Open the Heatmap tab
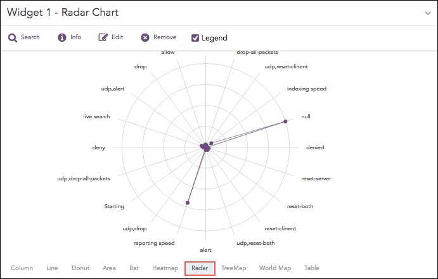 point(165,268)
